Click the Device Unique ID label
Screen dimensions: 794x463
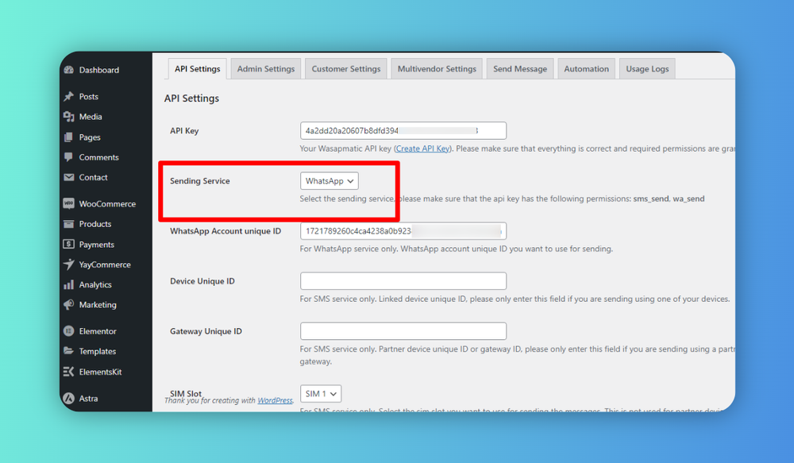point(202,281)
